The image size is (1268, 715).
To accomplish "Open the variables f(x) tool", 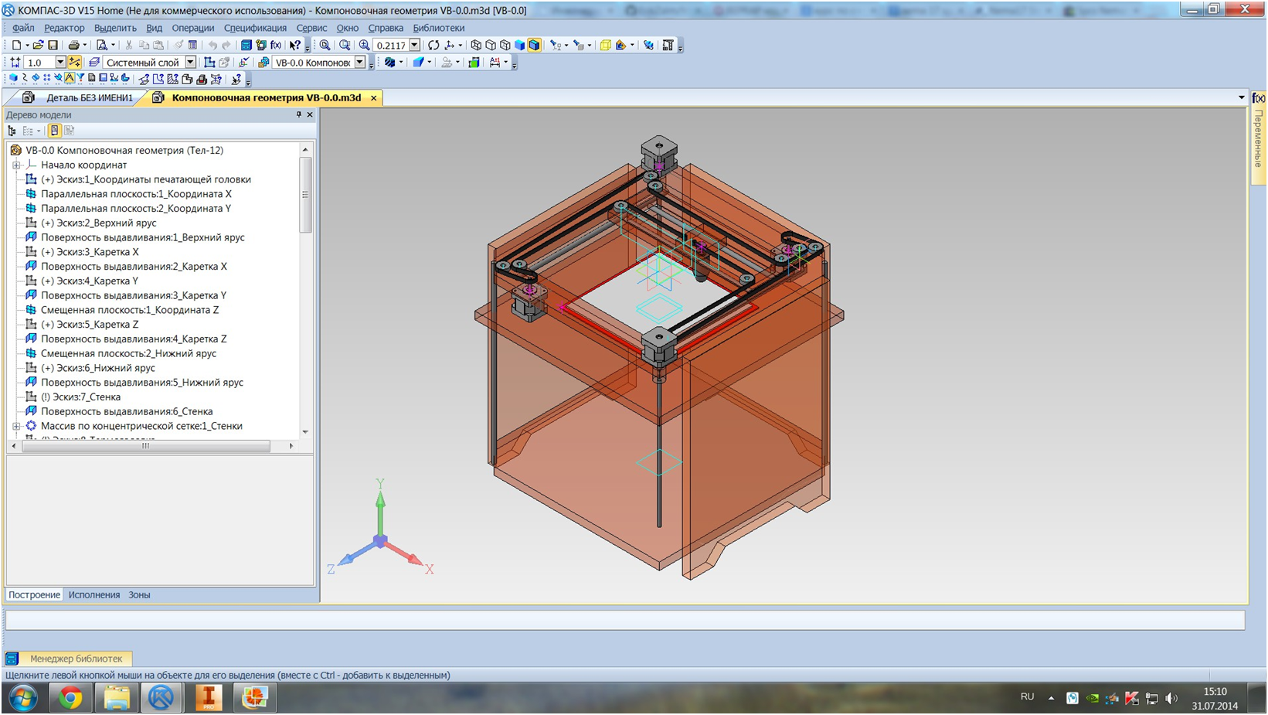I will tap(276, 46).
